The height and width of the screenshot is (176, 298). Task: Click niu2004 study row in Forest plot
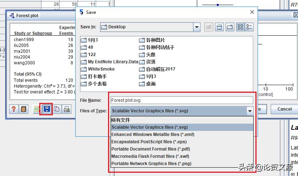(22, 57)
